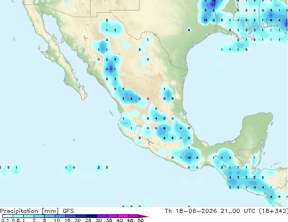This screenshot has height=222, width=288.
Task: Select the legend swatch between 5 and 10
Action: (x=50, y=216)
